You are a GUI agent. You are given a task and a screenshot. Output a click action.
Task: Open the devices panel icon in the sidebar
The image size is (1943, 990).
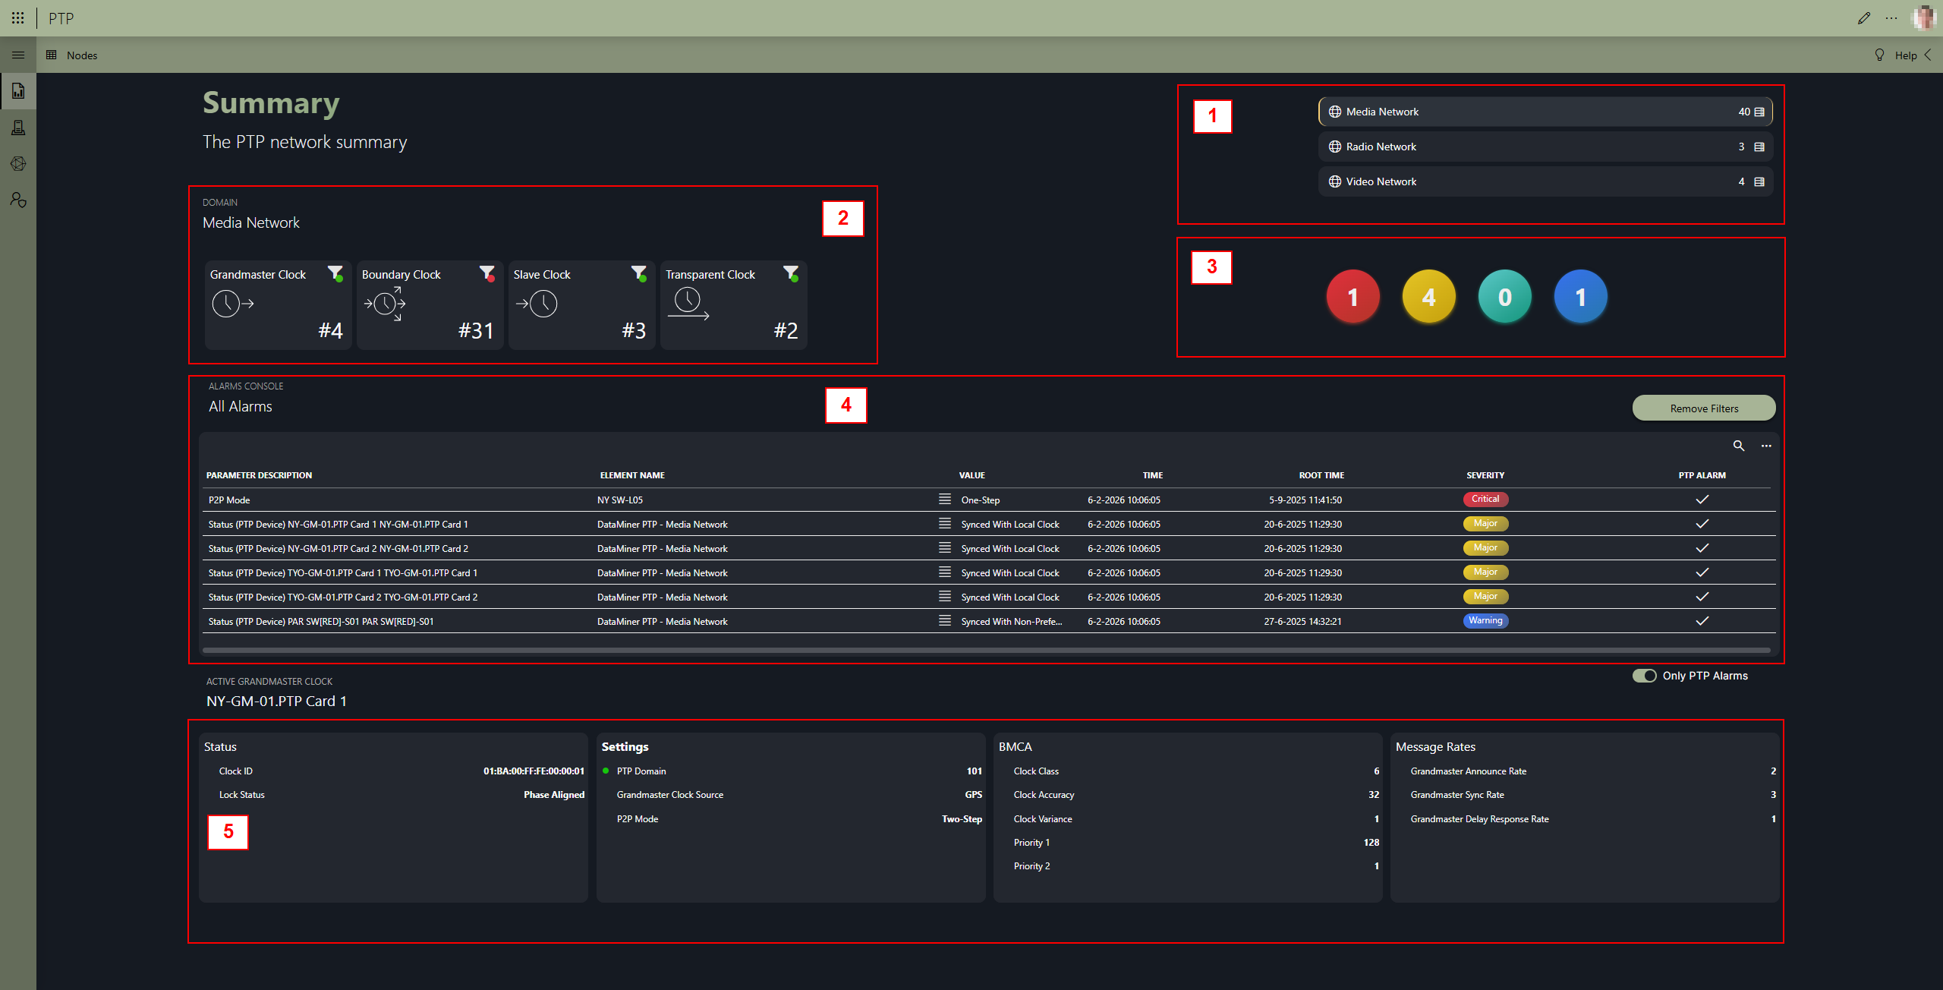click(x=18, y=127)
